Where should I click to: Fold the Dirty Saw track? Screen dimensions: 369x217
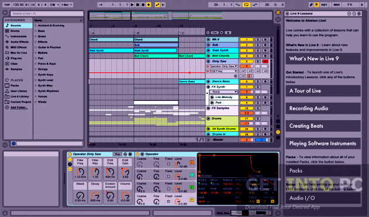[208, 61]
